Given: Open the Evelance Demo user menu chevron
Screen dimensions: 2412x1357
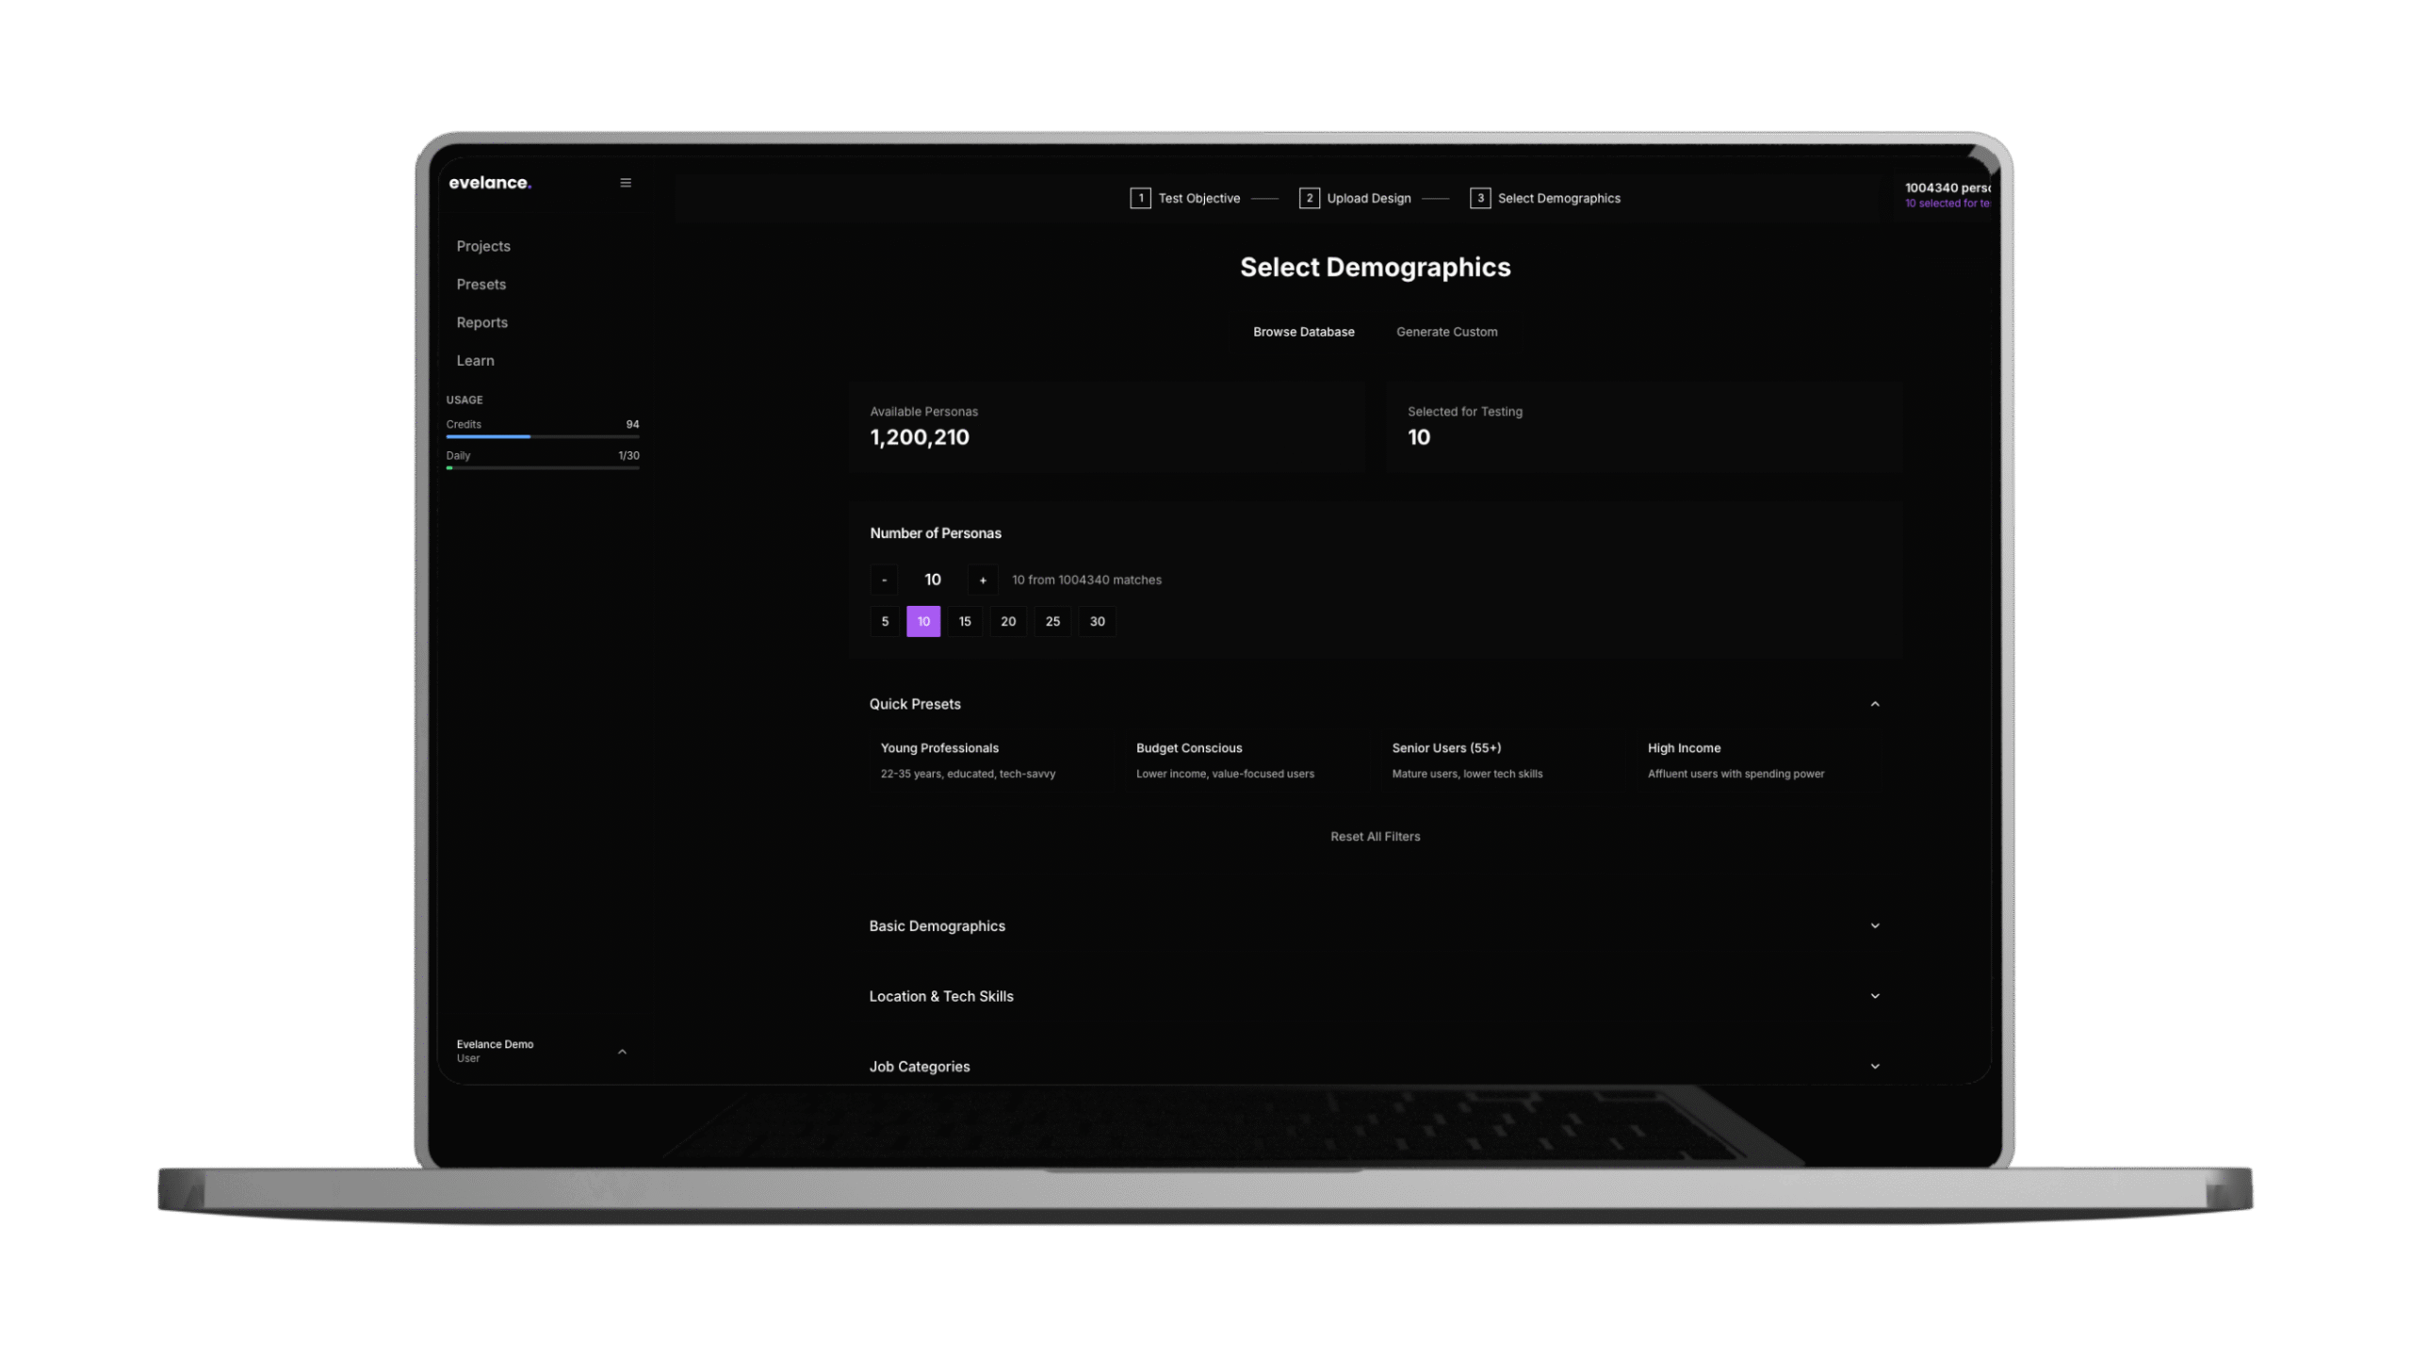Looking at the screenshot, I should [x=622, y=1051].
